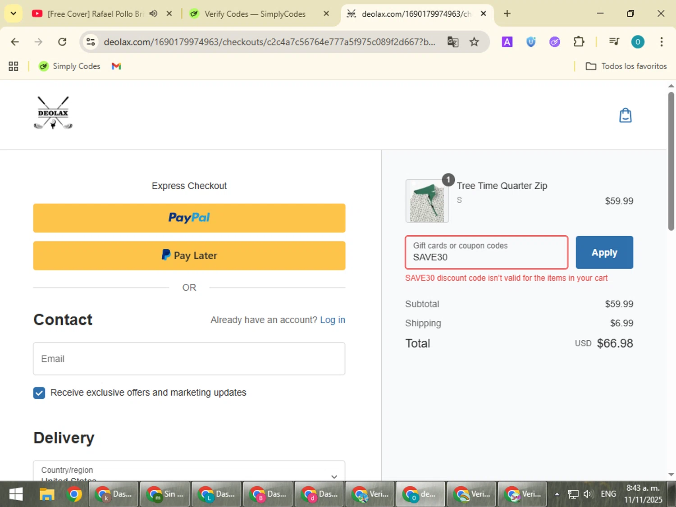Open File Explorer from taskbar

click(47, 494)
